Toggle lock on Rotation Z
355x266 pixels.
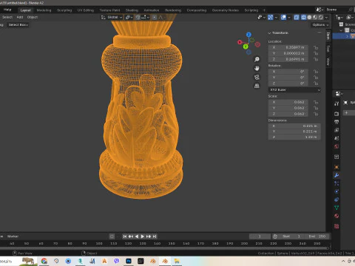(x=316, y=83)
